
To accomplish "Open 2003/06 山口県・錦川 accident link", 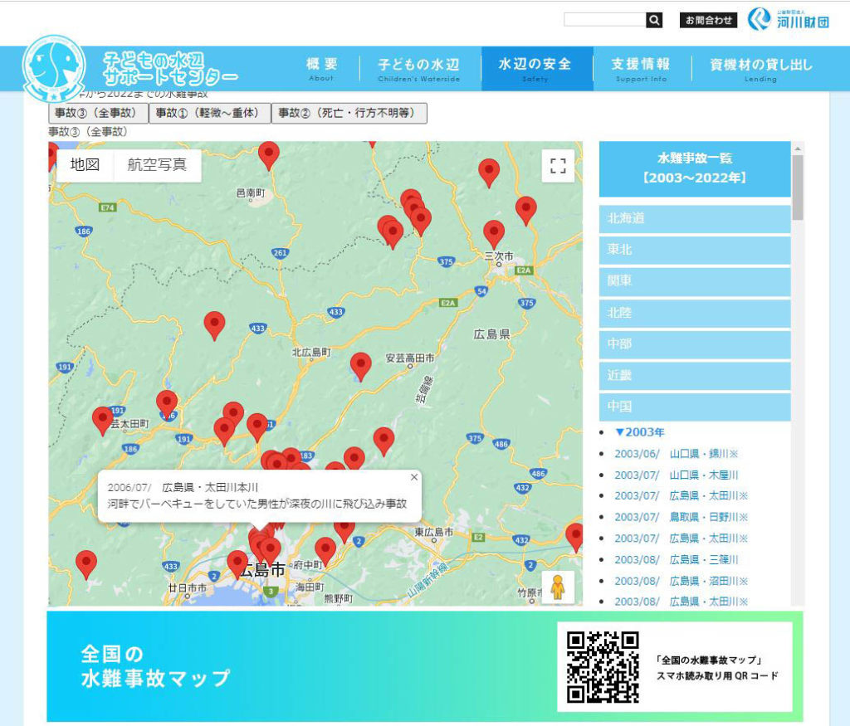I will click(x=676, y=454).
